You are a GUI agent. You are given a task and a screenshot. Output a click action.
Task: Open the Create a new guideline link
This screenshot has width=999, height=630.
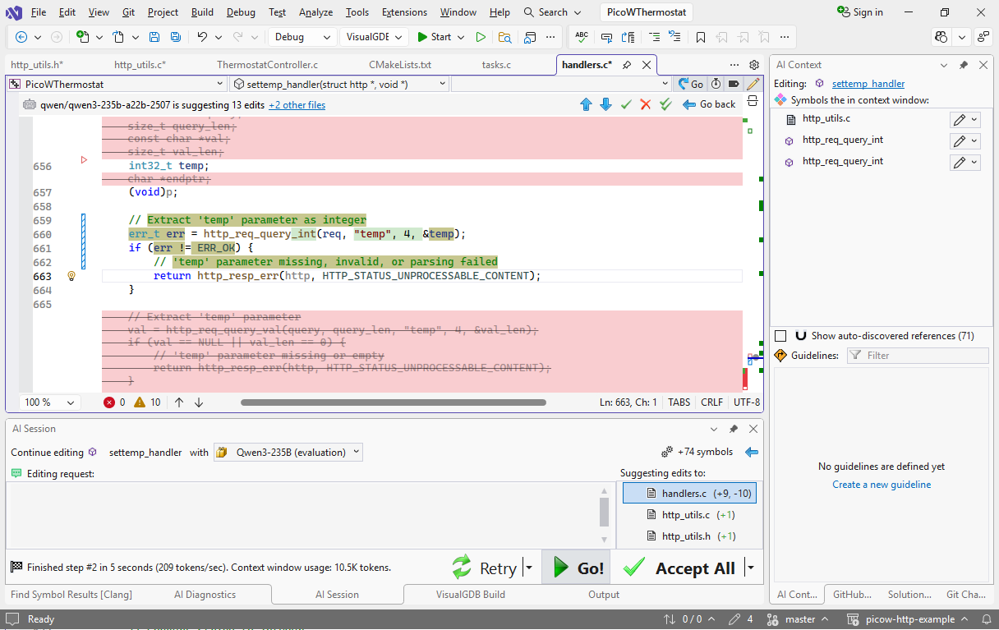(x=882, y=485)
